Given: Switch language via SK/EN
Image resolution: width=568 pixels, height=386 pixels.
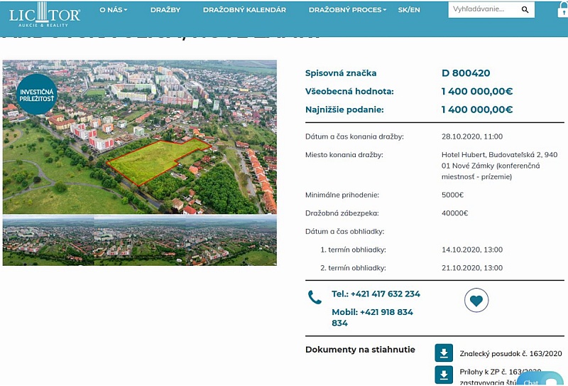Looking at the screenshot, I should [409, 10].
